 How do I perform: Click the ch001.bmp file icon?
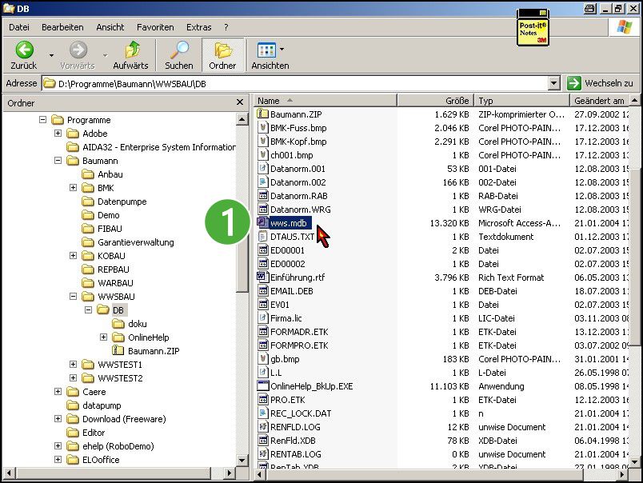pyautogui.click(x=262, y=154)
